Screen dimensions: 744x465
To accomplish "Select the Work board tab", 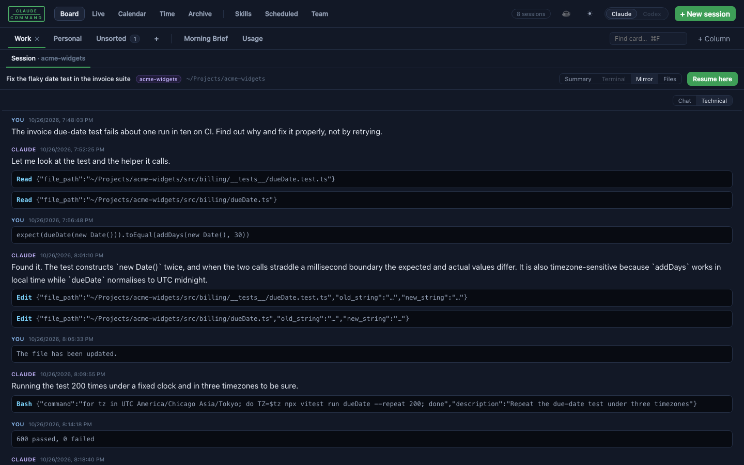I will pyautogui.click(x=23, y=39).
